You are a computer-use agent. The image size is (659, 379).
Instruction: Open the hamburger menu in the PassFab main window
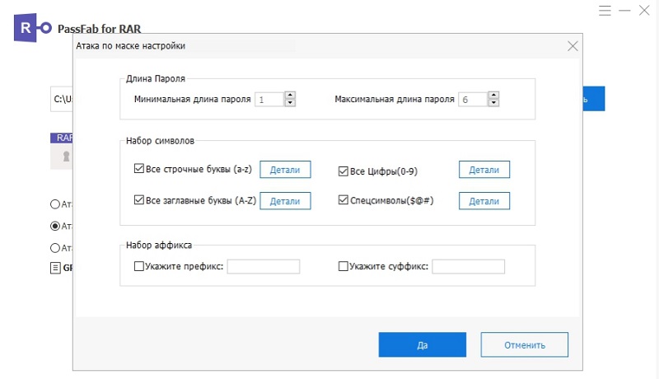[605, 11]
